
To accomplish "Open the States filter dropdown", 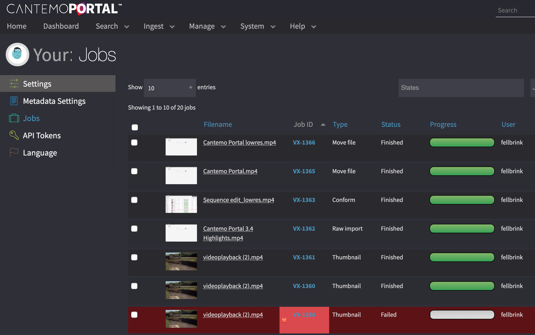I will pos(461,88).
